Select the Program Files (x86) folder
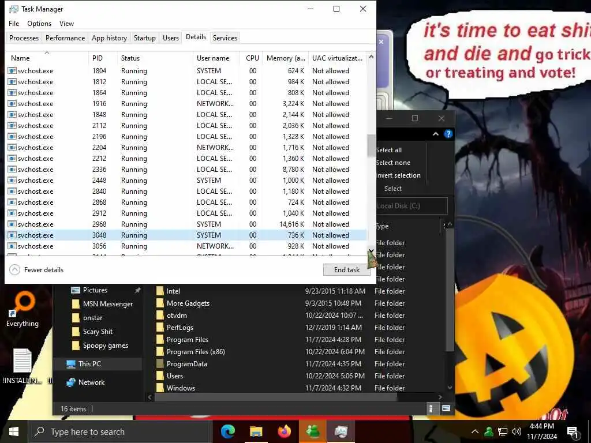Screen dimensions: 591x443 196,351
